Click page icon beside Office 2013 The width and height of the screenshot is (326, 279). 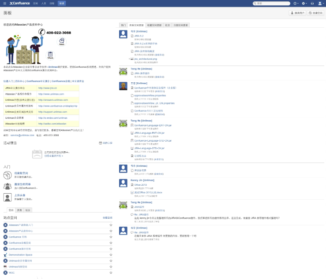pos(132,185)
